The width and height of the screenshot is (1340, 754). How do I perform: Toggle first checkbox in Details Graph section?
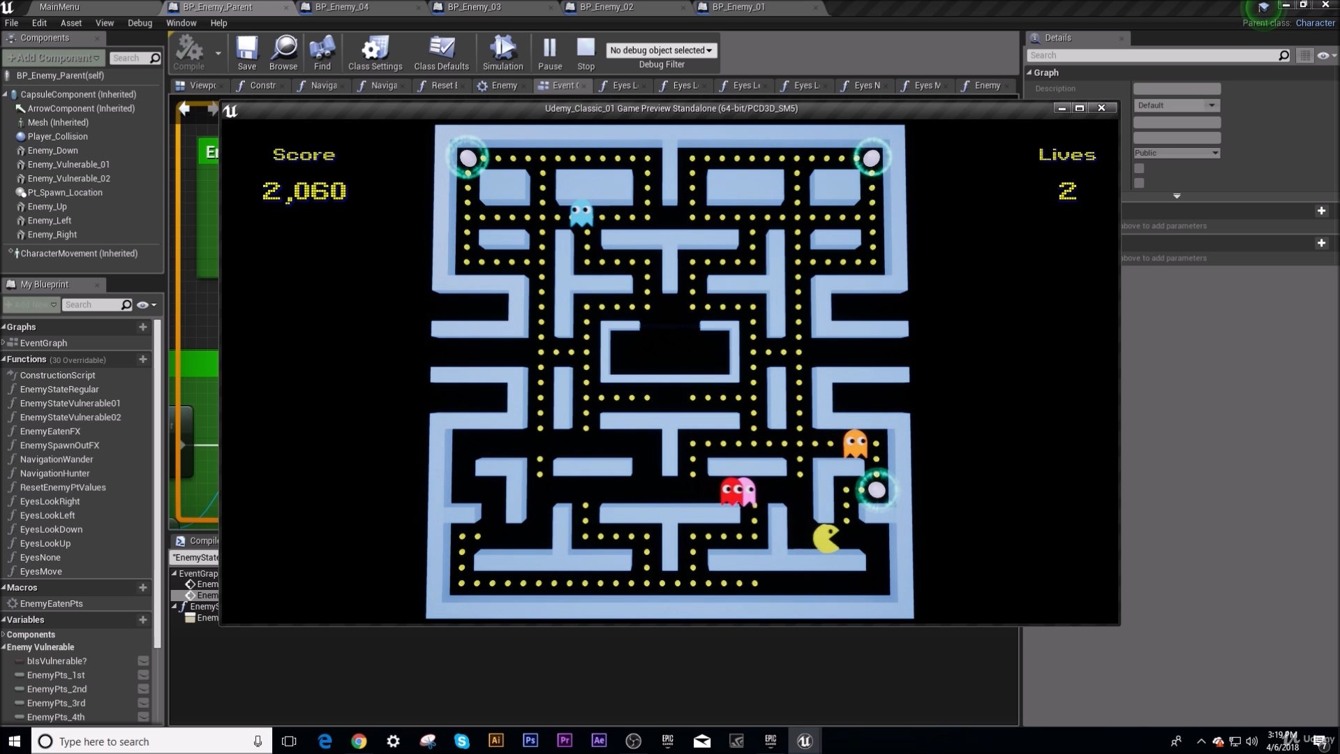coord(1139,168)
